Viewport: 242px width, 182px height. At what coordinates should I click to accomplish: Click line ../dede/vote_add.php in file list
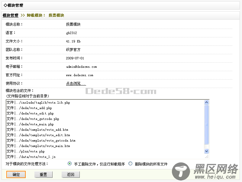point(29,108)
